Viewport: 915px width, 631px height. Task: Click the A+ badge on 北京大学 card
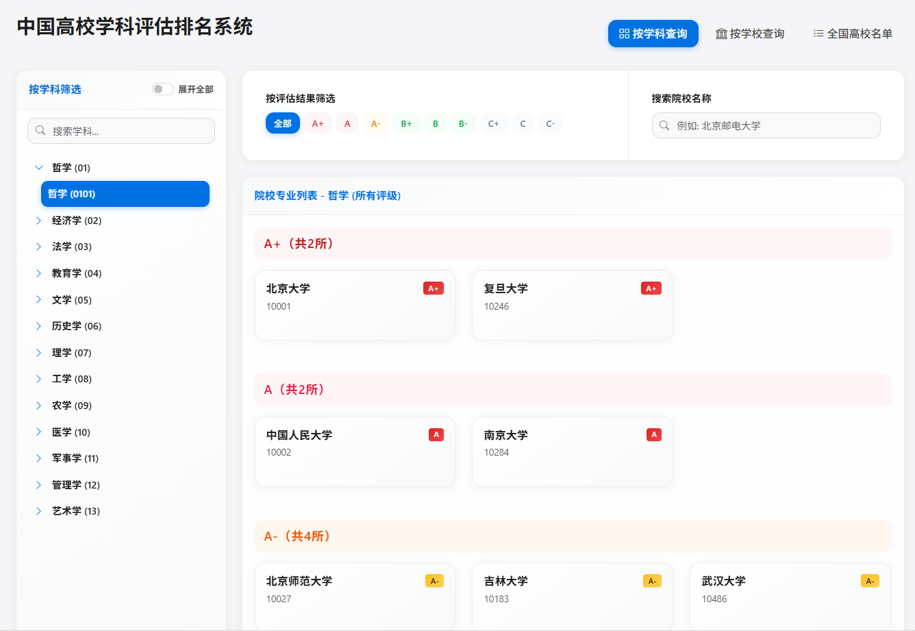434,288
